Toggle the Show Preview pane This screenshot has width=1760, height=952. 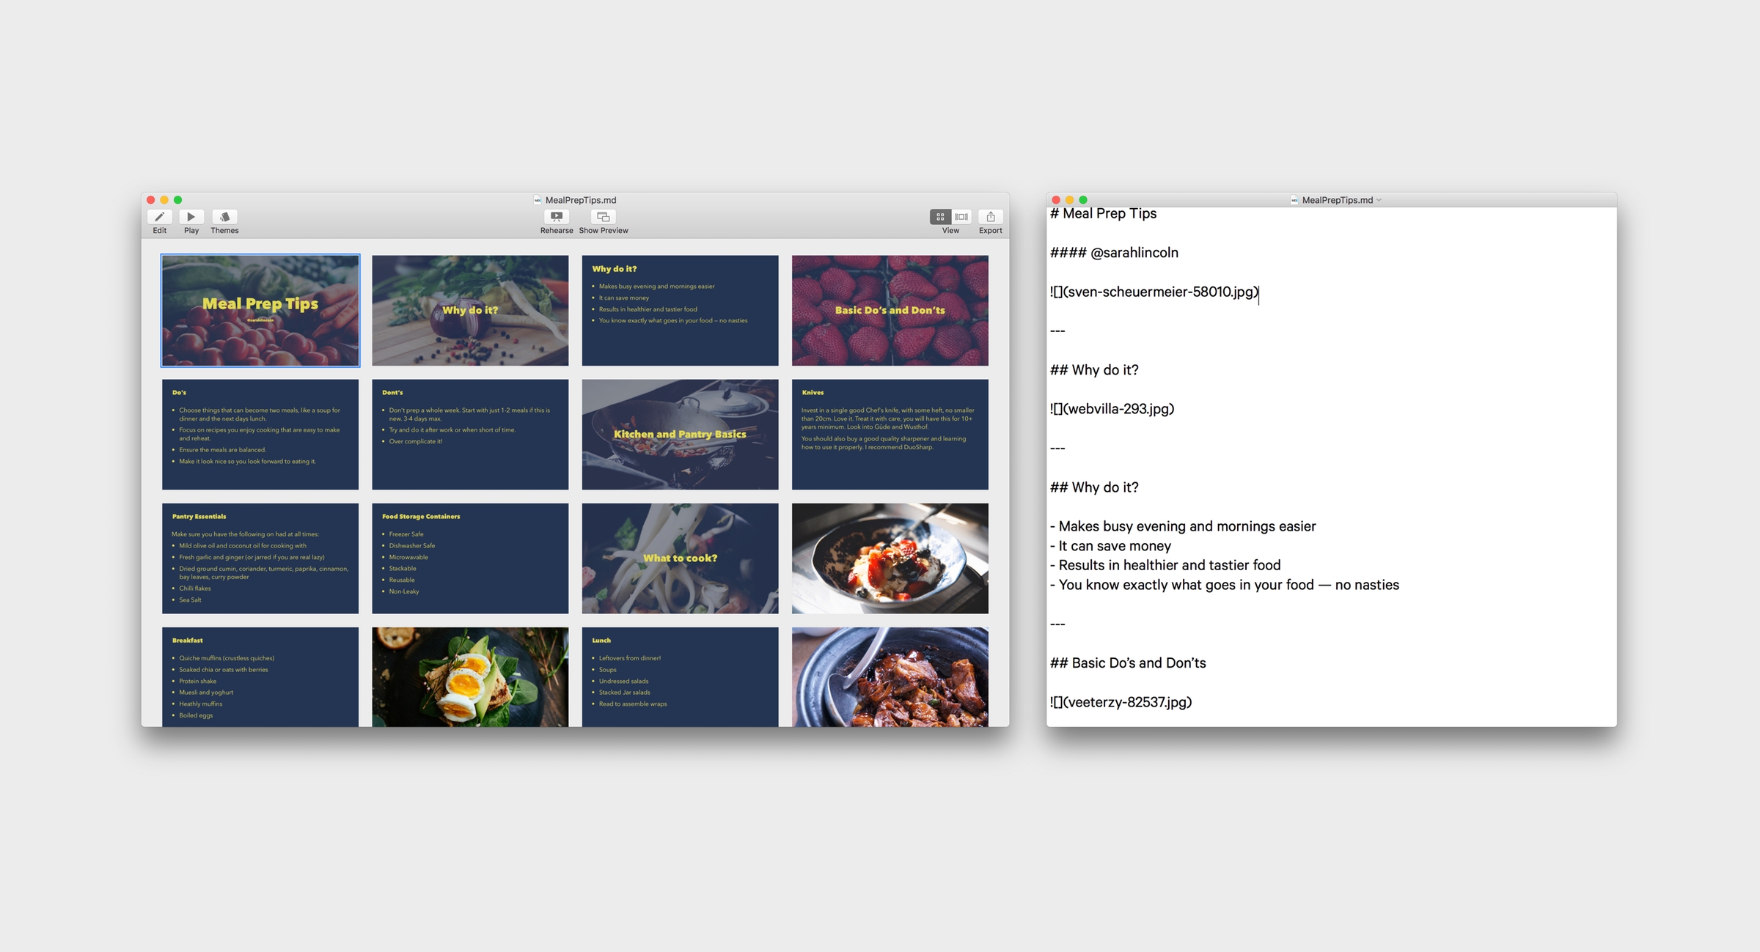tap(602, 218)
